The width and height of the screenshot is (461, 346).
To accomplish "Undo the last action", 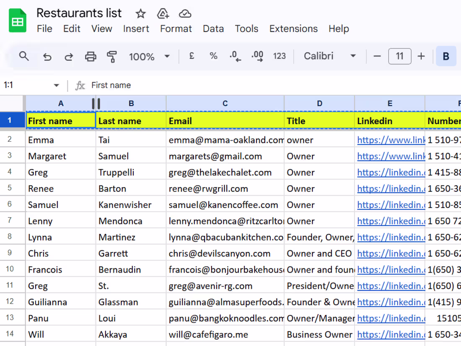I will [x=47, y=56].
